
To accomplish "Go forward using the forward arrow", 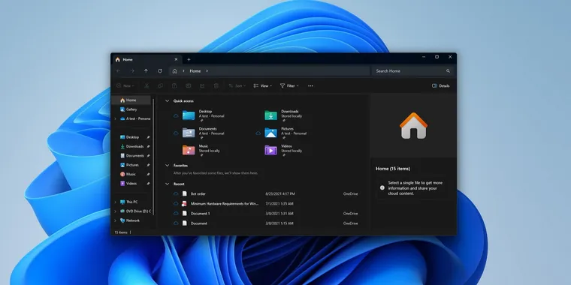I will 132,71.
